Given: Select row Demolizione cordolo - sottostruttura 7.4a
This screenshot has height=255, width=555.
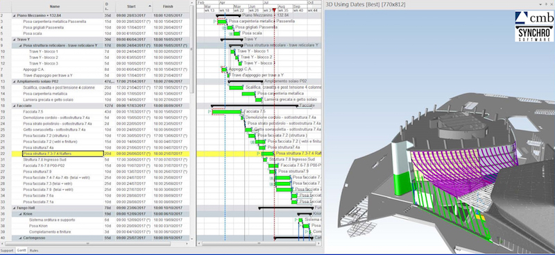Looking at the screenshot, I should click(x=95, y=117).
